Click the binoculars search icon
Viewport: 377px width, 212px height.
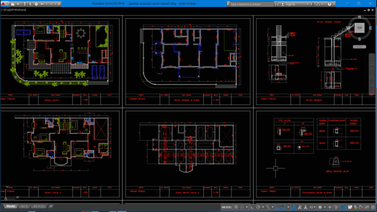[x=277, y=4]
